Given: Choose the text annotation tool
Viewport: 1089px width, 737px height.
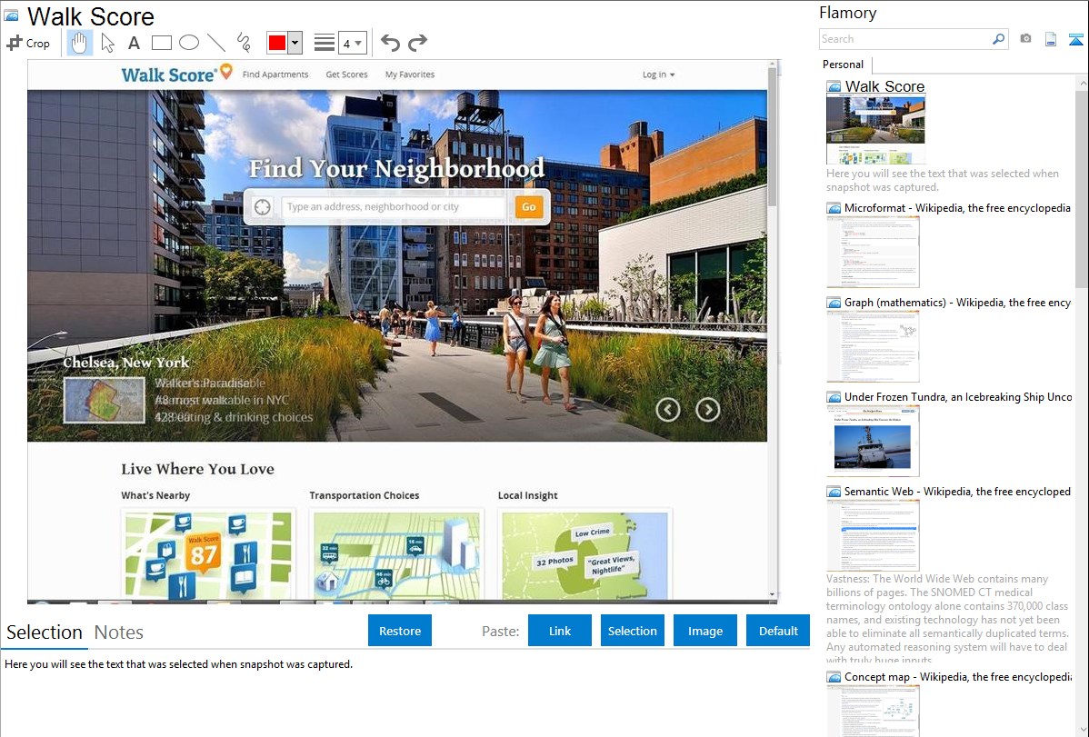Looking at the screenshot, I should [134, 43].
